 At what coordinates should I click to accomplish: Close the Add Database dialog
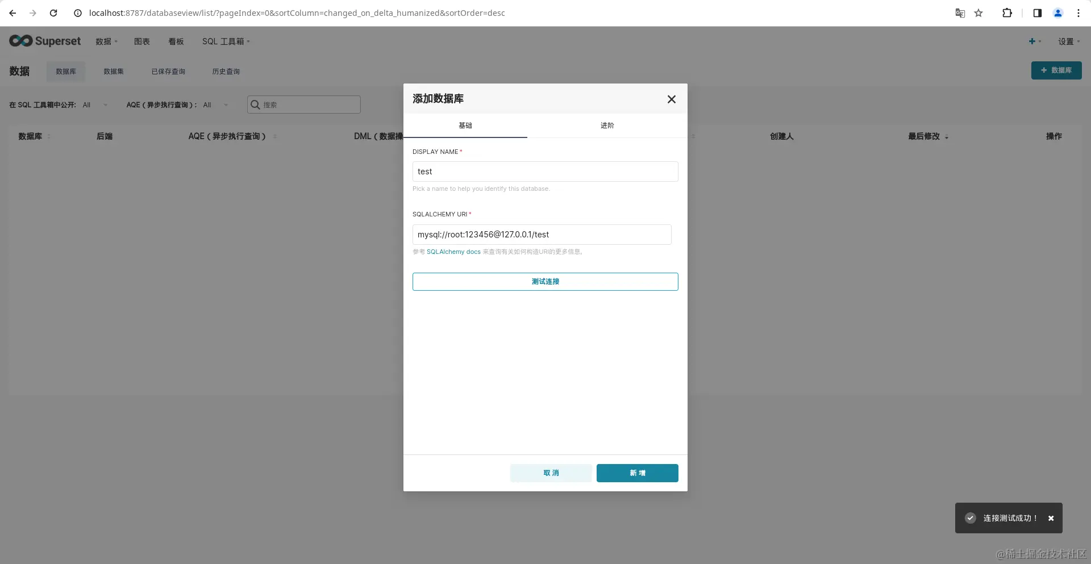click(x=671, y=99)
